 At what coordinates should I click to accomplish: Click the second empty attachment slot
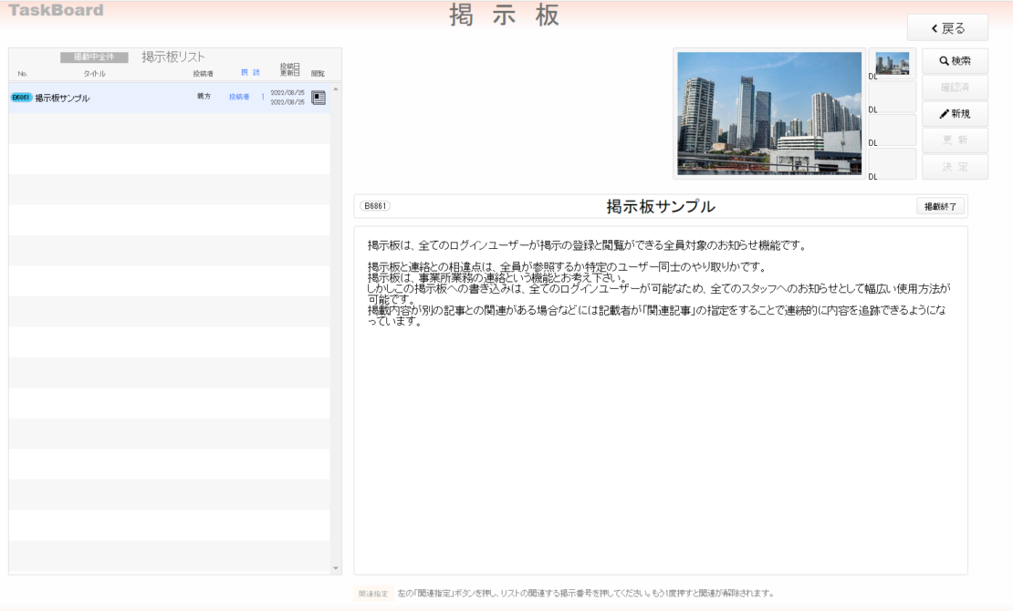click(893, 97)
